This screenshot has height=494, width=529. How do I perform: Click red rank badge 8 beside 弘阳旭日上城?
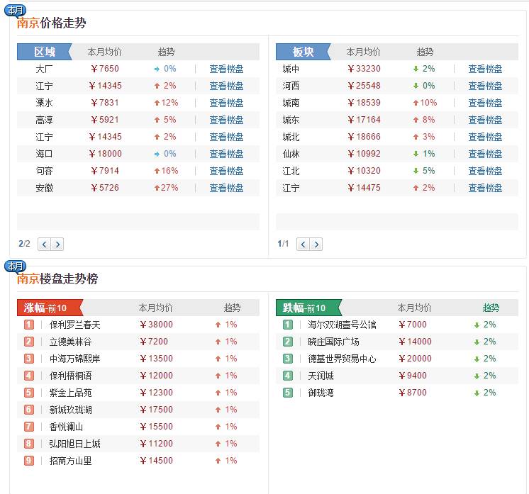[29, 444]
